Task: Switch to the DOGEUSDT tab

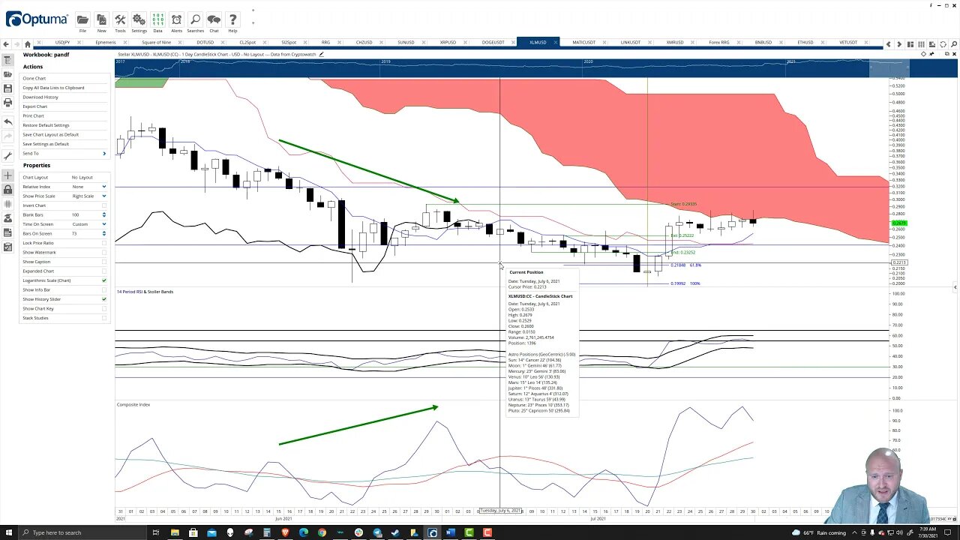Action: tap(493, 43)
